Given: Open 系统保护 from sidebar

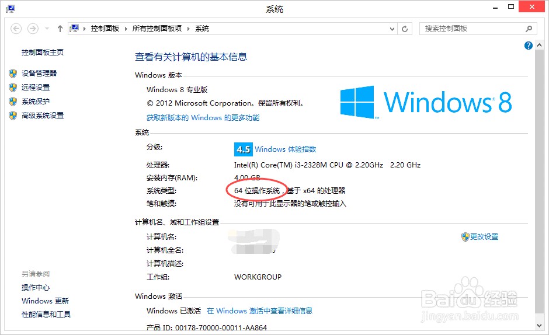Looking at the screenshot, I should click(x=36, y=102).
